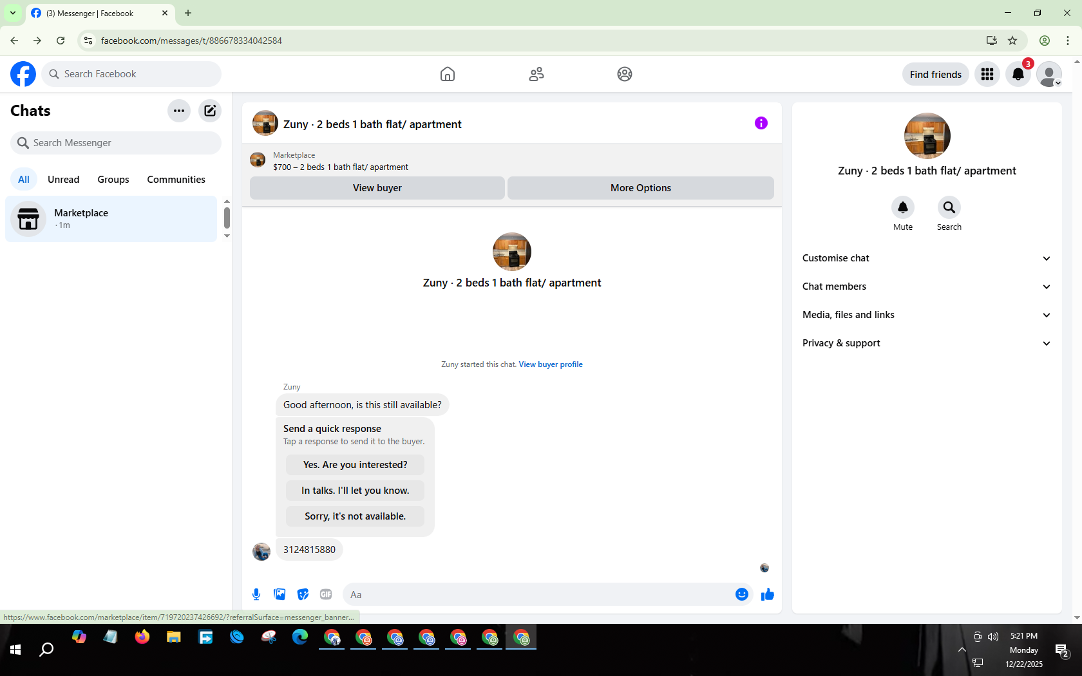Select the Groups chats filter
This screenshot has width=1082, height=676.
[113, 180]
